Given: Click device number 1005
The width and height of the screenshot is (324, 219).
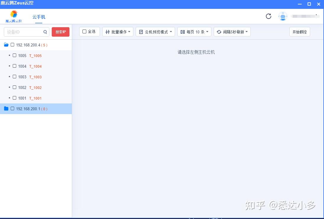Looking at the screenshot, I should tap(22, 56).
